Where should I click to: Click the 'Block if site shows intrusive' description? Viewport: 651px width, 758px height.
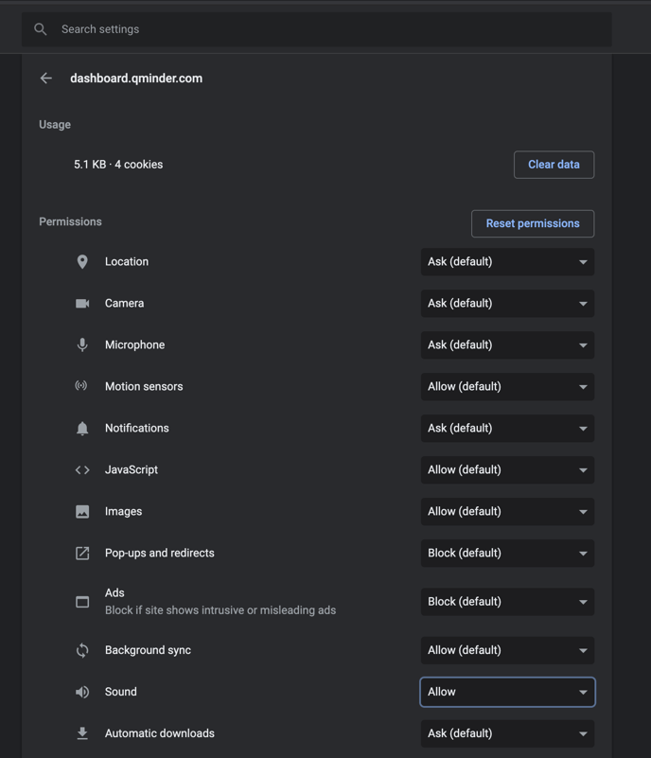pos(220,610)
